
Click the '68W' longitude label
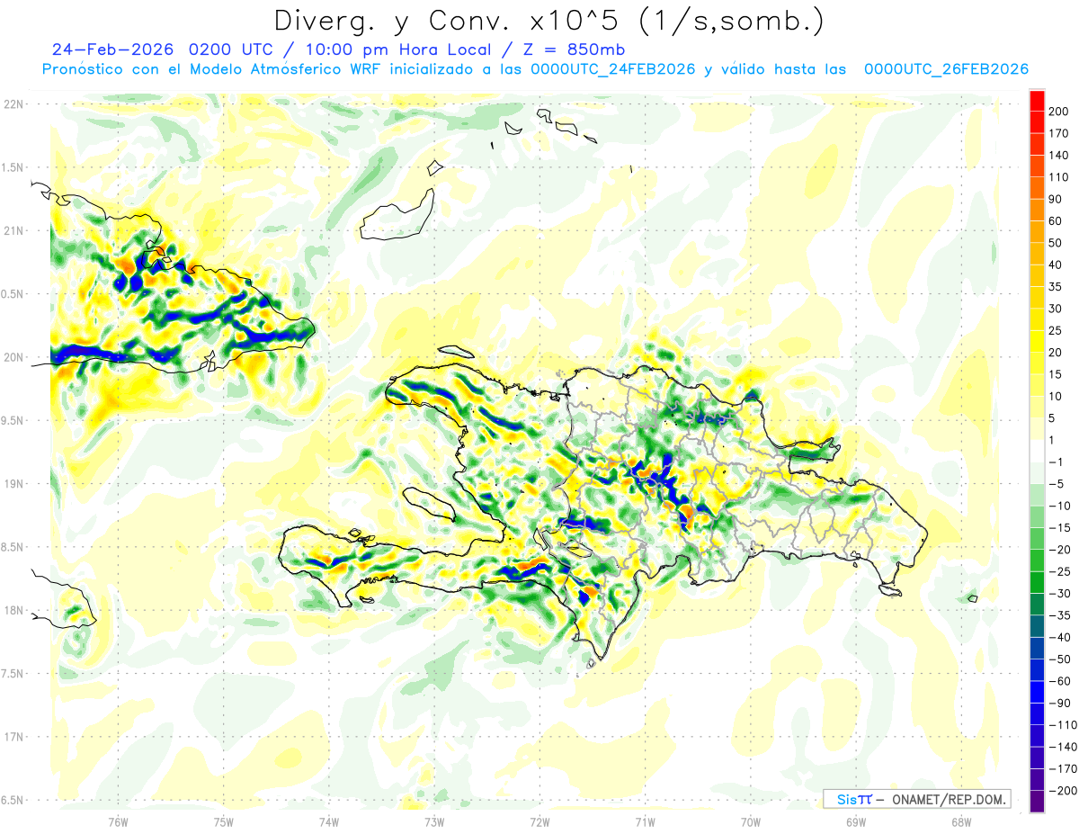961,821
